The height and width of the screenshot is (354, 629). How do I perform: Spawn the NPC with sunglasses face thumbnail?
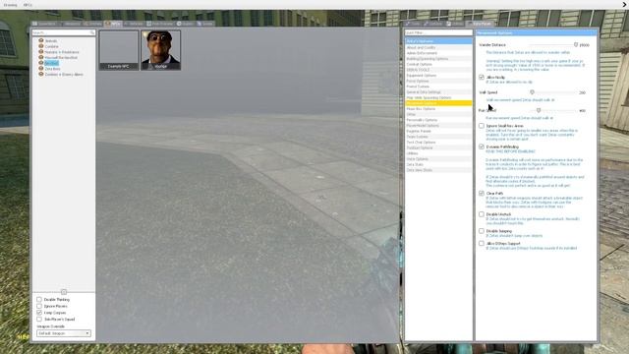pos(161,50)
